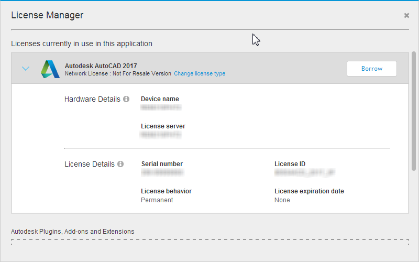Click the License Details section label
This screenshot has height=262, width=419.
pyautogui.click(x=89, y=164)
